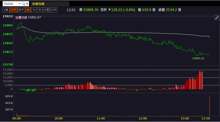Toggle the 大戶 large-trader indicator off
The height and width of the screenshot is (122, 220).
(x=13, y=10)
